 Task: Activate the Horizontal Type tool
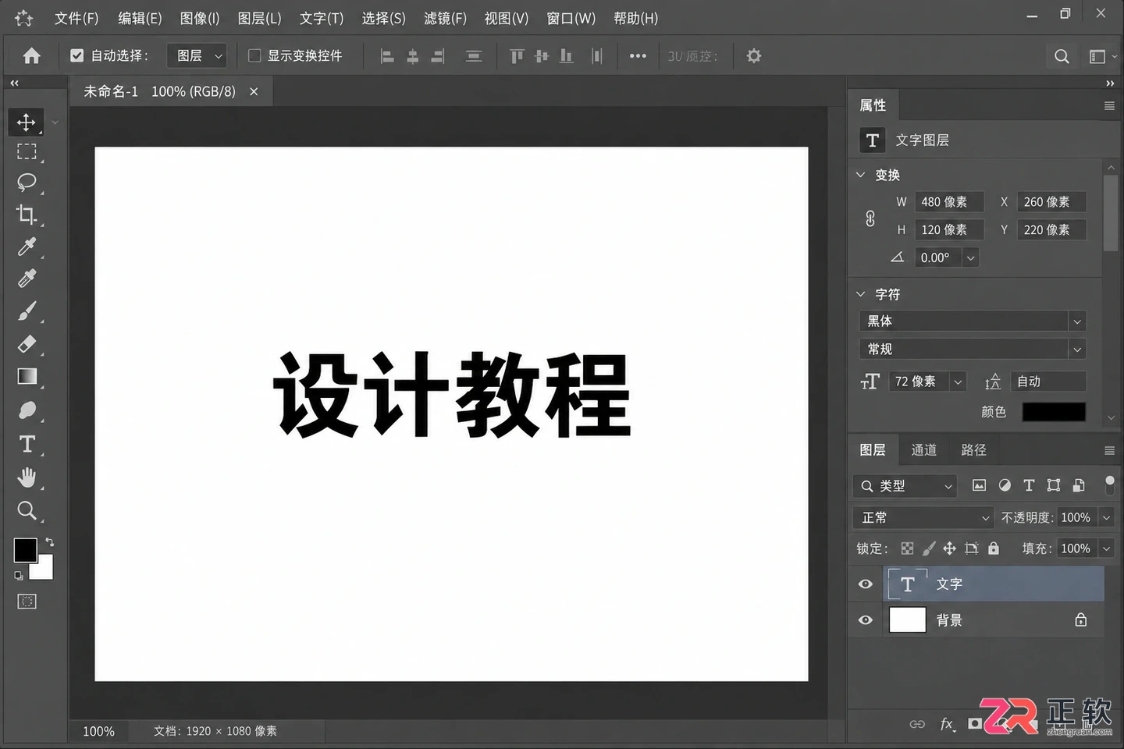(27, 444)
